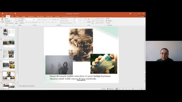182x102 pixels.
Task: Click the Şekil Anahattı shape outline option
Action: 100,21
